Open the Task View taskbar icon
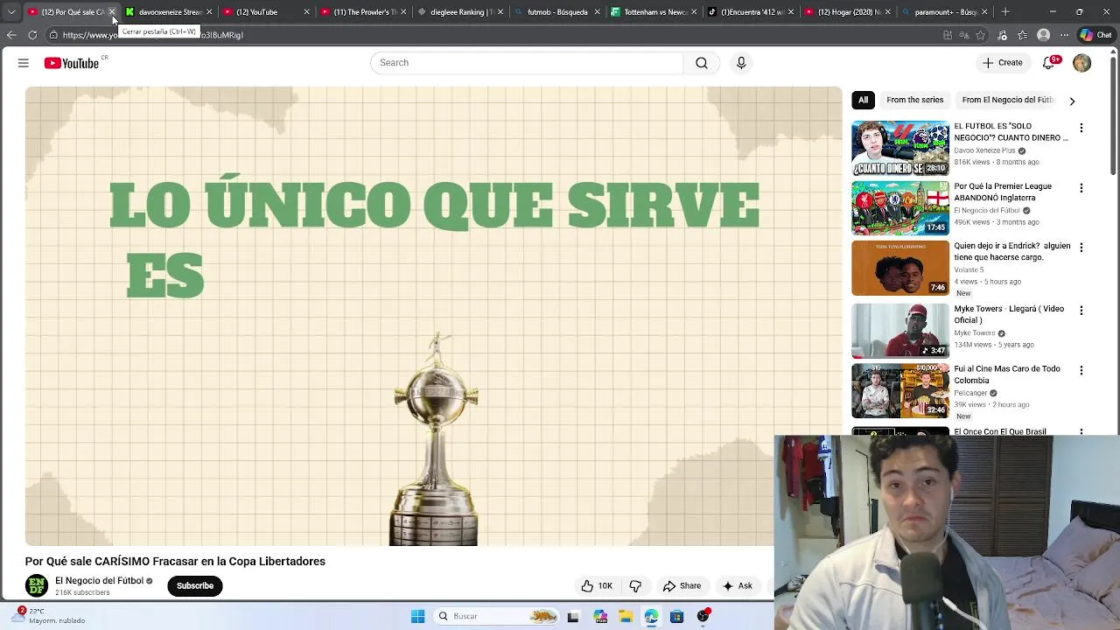Viewport: 1120px width, 630px height. coord(573,616)
